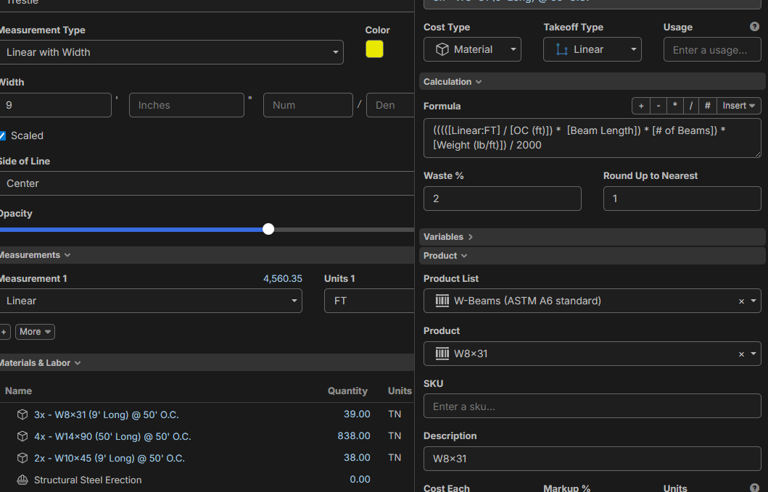Toggle the Scaled checkbox

pyautogui.click(x=2, y=135)
